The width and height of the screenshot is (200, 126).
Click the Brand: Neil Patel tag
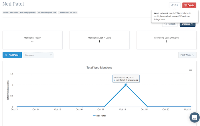(10, 13)
